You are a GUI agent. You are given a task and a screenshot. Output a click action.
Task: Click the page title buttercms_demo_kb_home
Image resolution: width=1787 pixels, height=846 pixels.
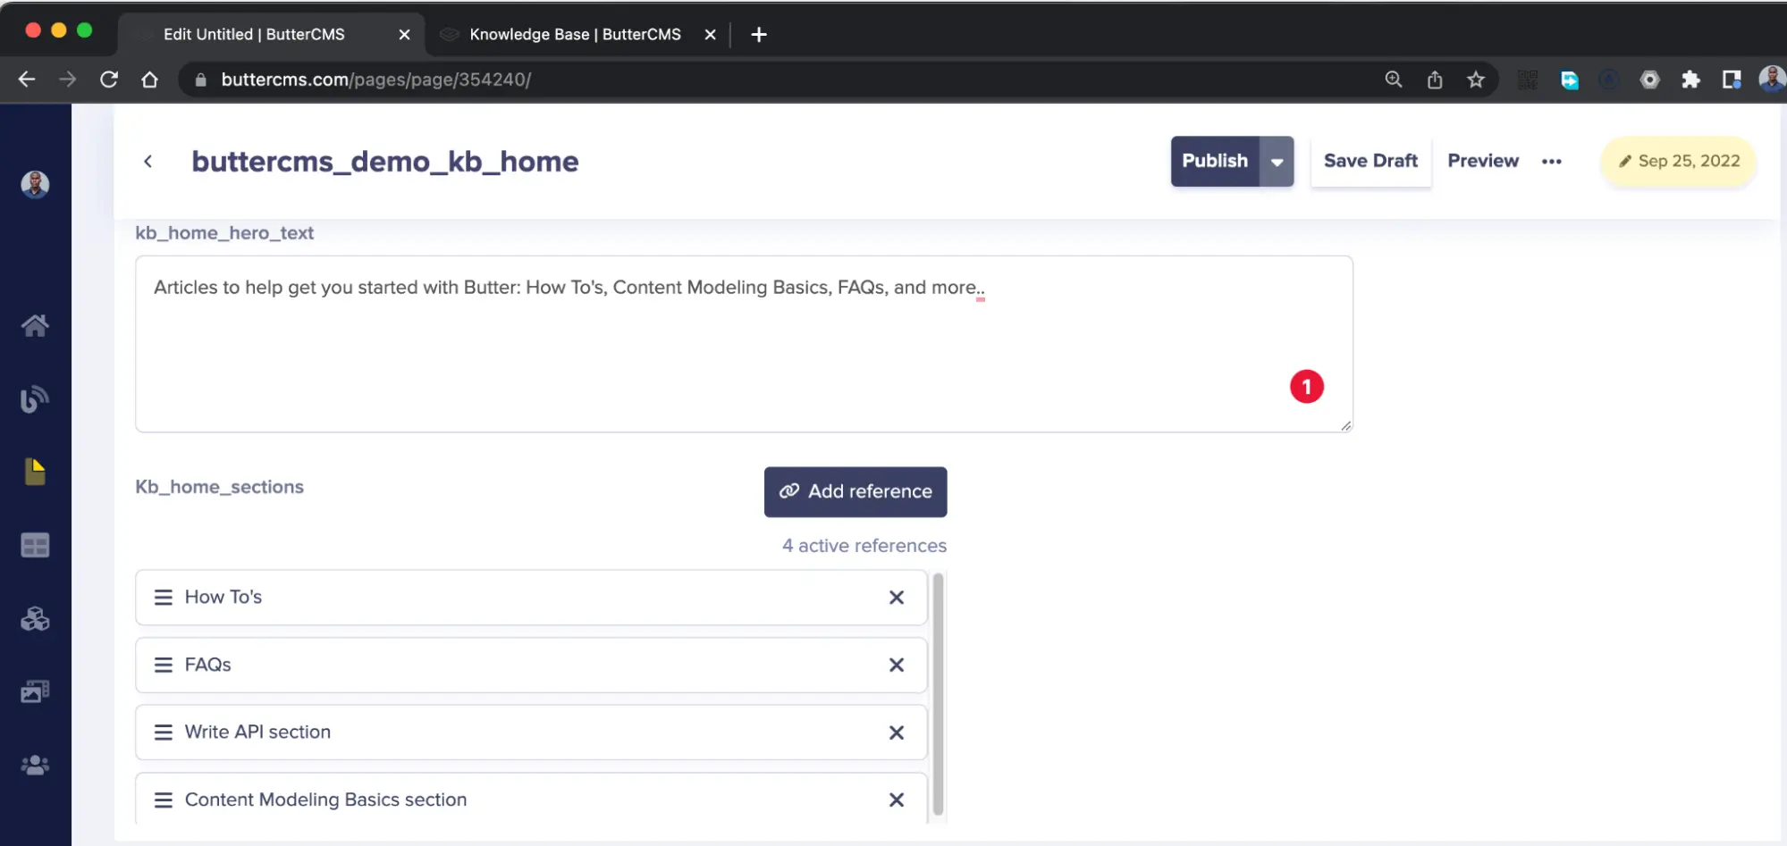coord(384,162)
